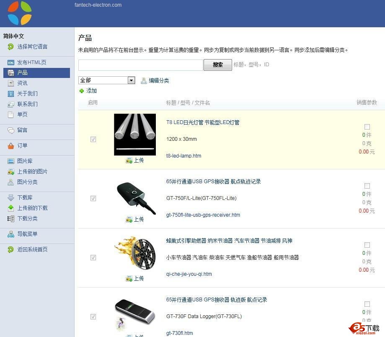Image resolution: width=385 pixels, height=337 pixels.
Task: Toggle enabled checkbox for 蜂巢式引擎助燃器 product
Action: point(93,258)
